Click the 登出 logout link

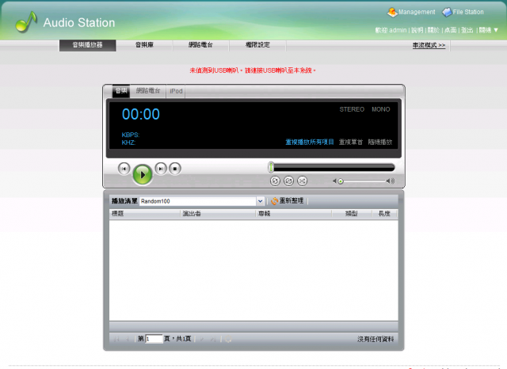tap(467, 30)
